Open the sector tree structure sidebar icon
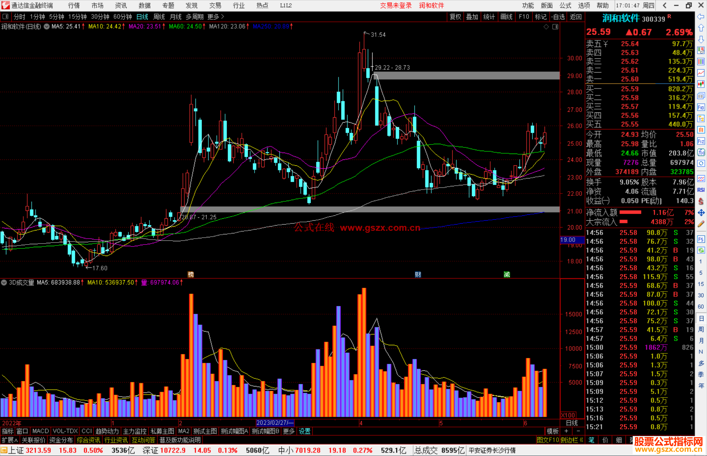The height and width of the screenshot is (456, 707). (701, 118)
